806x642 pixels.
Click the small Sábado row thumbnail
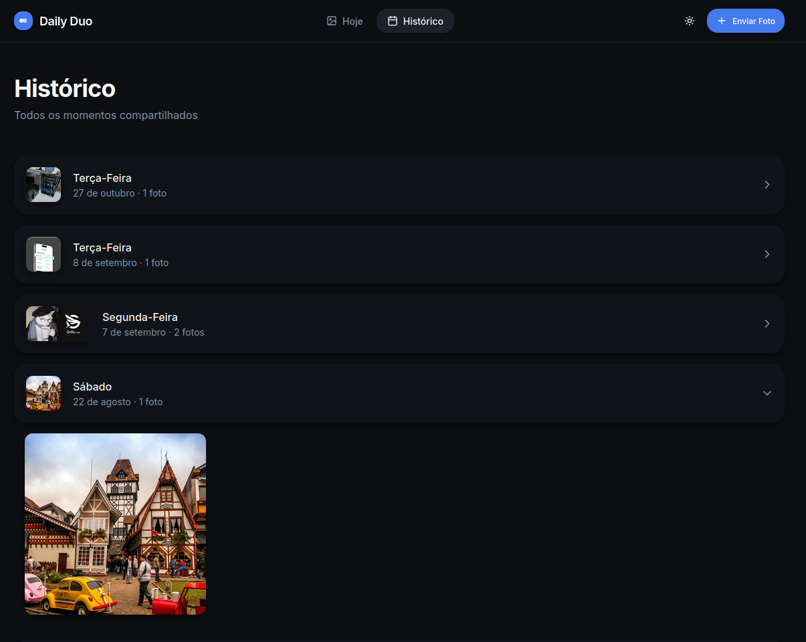[x=43, y=393]
